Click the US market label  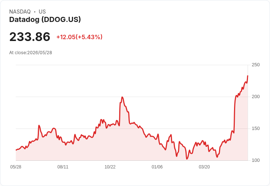click(42, 11)
